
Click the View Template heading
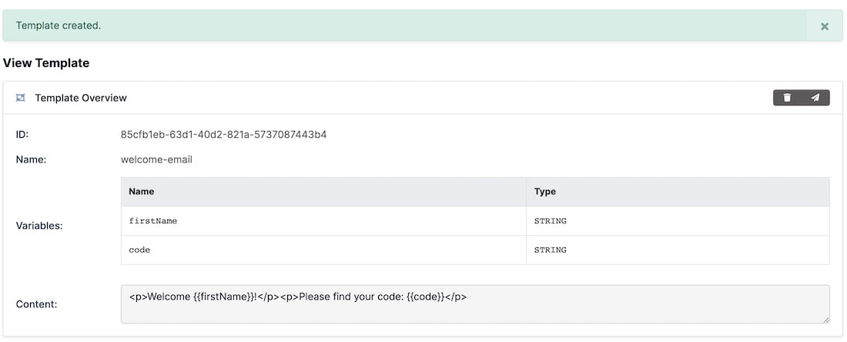[46, 63]
